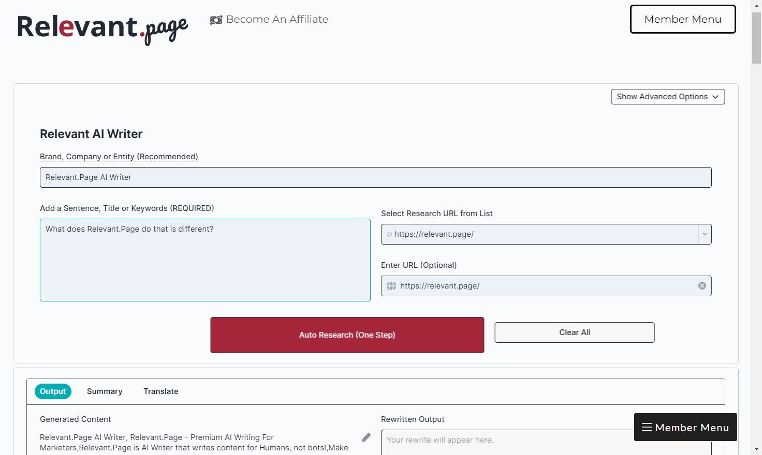Image resolution: width=762 pixels, height=455 pixels.
Task: Click the globe icon in URL field
Action: pos(391,286)
